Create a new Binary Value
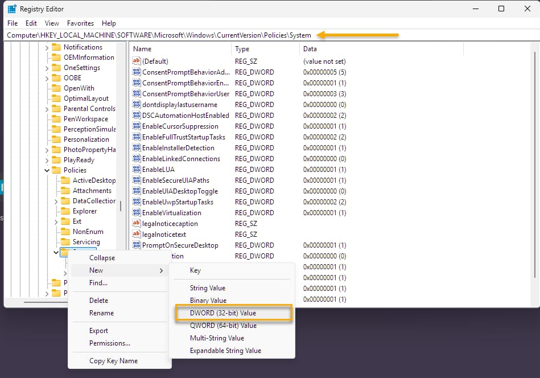The image size is (540, 378). [x=232, y=300]
